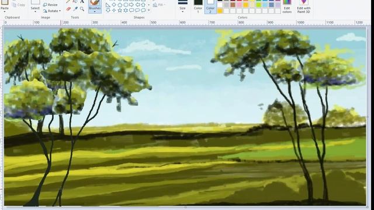Choose the hexagon shape
The height and width of the screenshot is (210, 374).
[126, 5]
